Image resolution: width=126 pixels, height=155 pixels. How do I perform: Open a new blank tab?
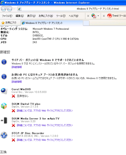point(86,23)
